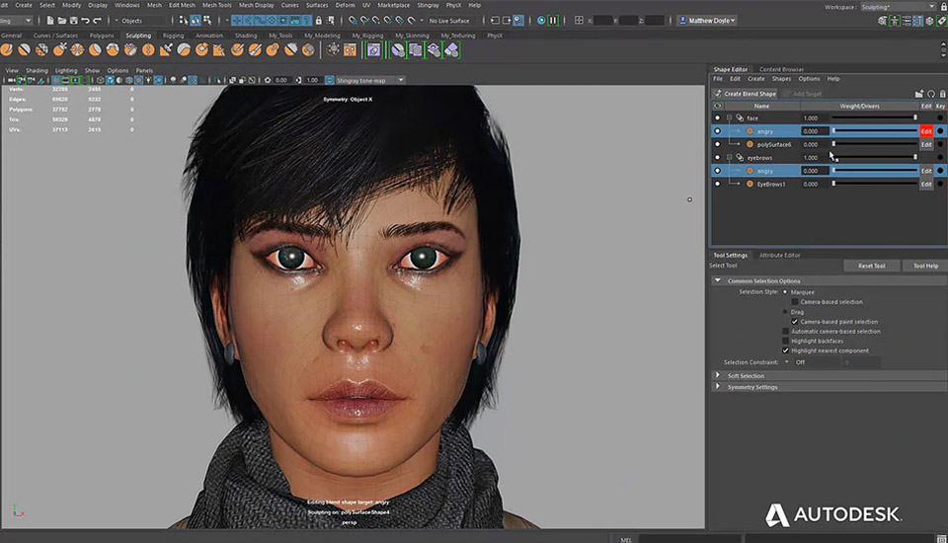
Task: Click the lock icon beside Workspace dropdown
Action: click(942, 6)
